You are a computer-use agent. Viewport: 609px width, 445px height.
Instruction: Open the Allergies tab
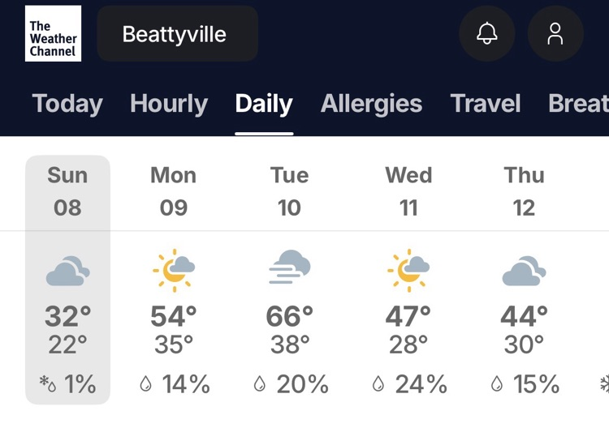(x=371, y=104)
